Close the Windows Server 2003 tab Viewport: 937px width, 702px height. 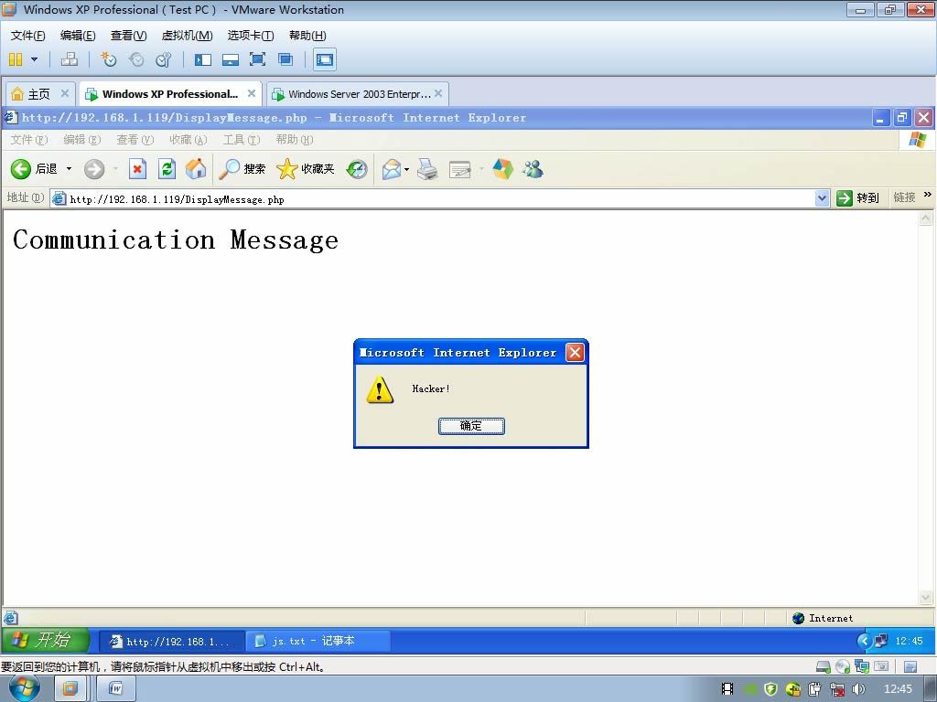(438, 93)
